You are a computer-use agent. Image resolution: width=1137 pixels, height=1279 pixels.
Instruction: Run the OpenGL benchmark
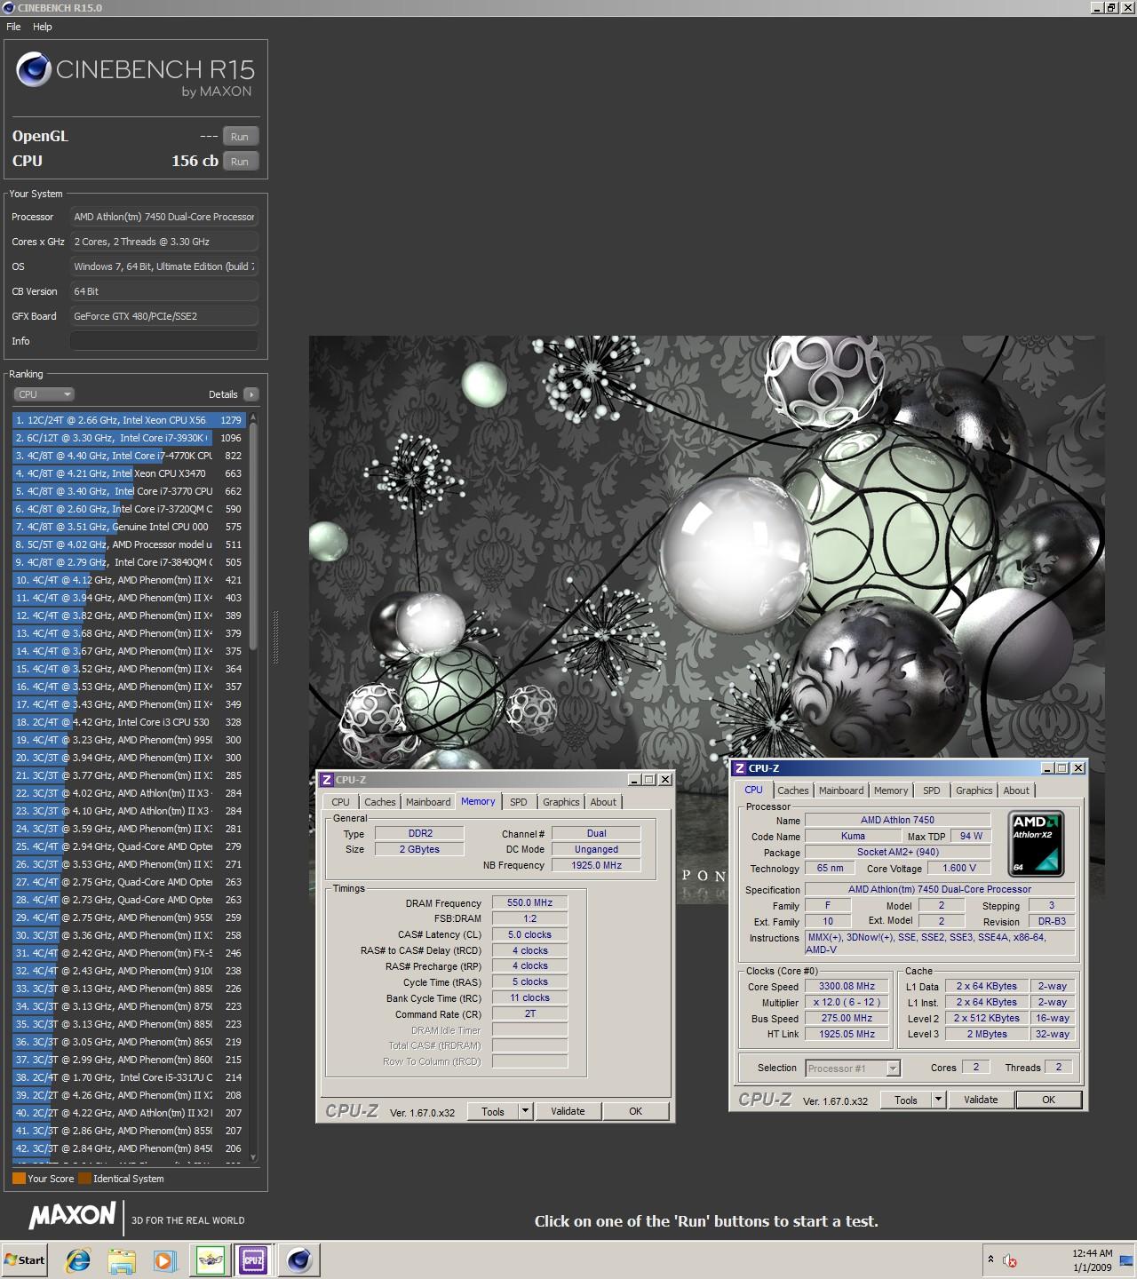(x=240, y=137)
